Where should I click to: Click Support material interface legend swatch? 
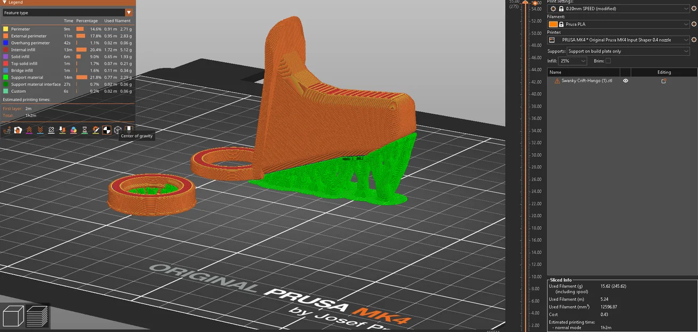(5, 84)
